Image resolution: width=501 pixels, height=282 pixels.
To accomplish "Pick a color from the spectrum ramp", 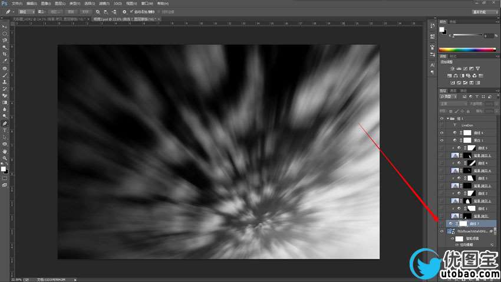I will pyautogui.click(x=467, y=50).
